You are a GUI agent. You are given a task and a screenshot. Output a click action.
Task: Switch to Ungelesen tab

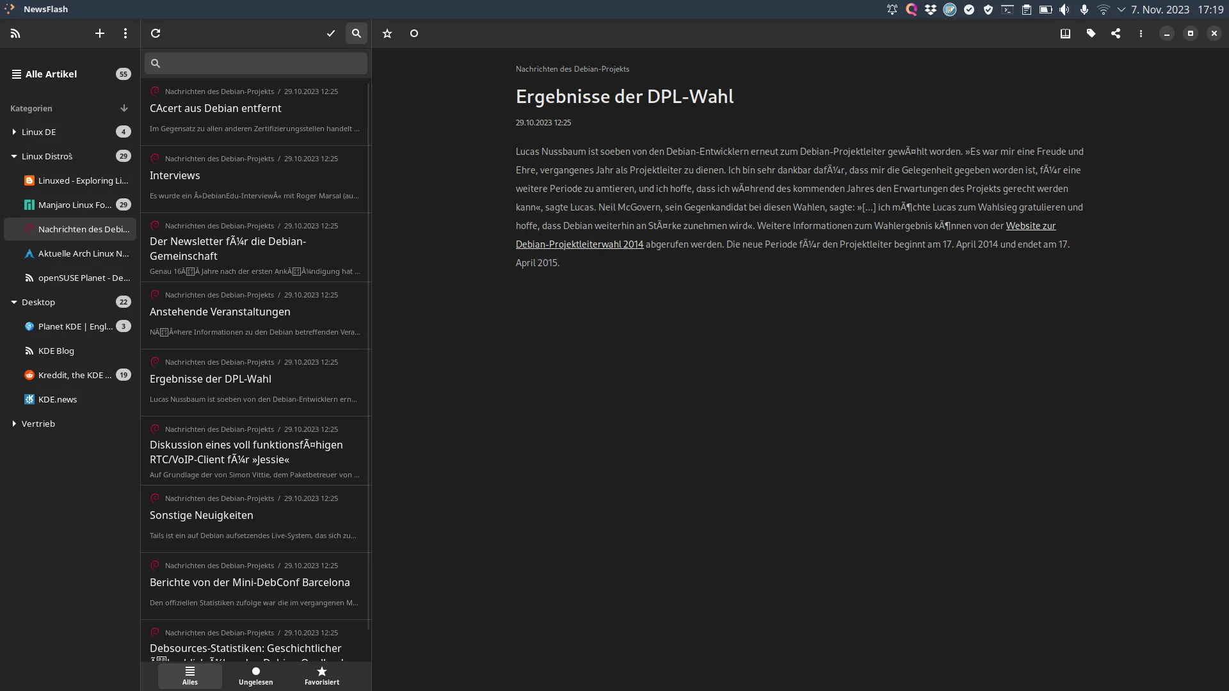coord(255,676)
